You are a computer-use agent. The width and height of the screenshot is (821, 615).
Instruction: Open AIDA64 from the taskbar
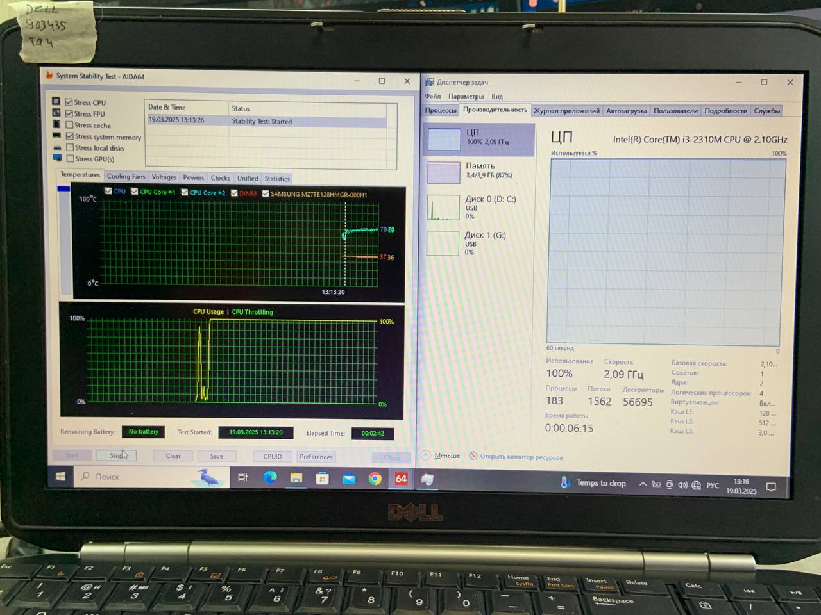[x=401, y=479]
